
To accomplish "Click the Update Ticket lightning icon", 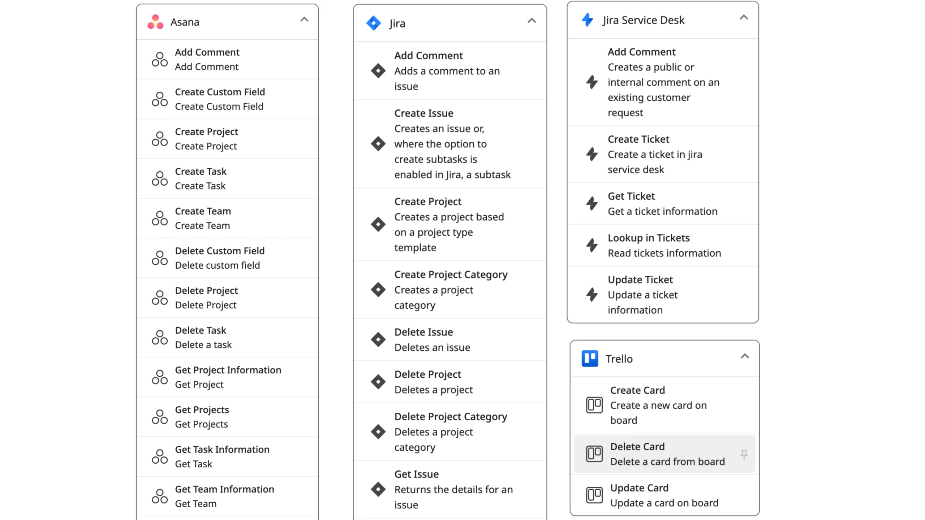I will coord(592,295).
